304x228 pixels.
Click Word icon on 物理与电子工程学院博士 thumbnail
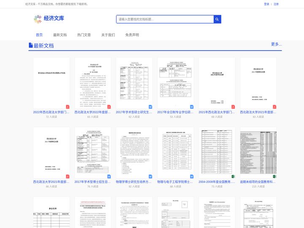coord(192,176)
